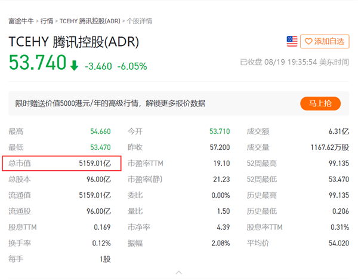The height and width of the screenshot is (280, 358).
Task: Click the premium quotes promo banner text
Action: click(x=110, y=103)
